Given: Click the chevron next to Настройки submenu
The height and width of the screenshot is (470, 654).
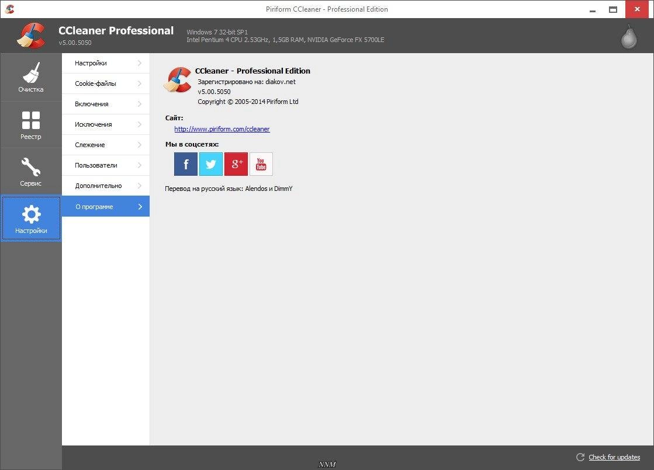Looking at the screenshot, I should point(140,63).
